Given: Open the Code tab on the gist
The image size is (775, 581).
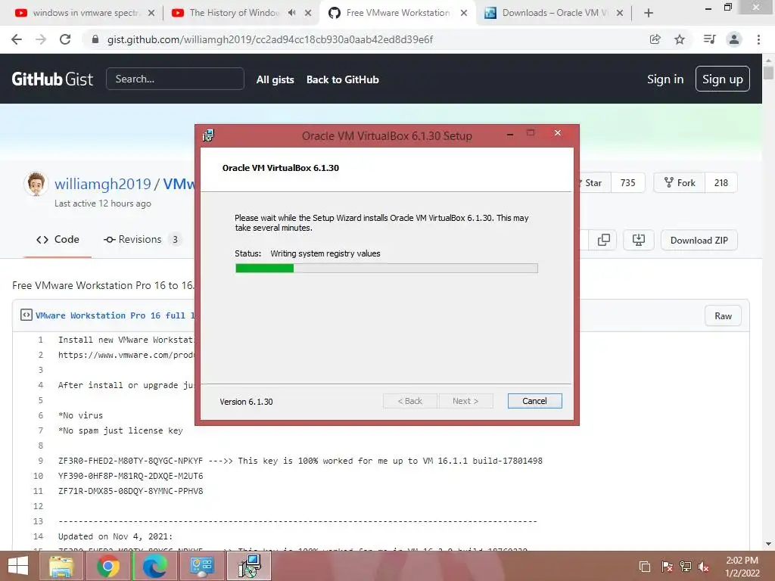Looking at the screenshot, I should pyautogui.click(x=58, y=240).
